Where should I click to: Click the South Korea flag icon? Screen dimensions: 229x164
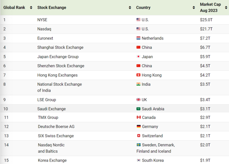click(139, 160)
